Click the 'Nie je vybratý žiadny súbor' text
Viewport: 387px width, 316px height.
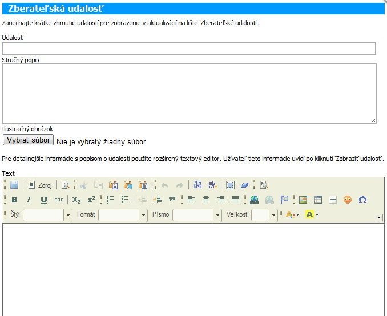pos(101,142)
